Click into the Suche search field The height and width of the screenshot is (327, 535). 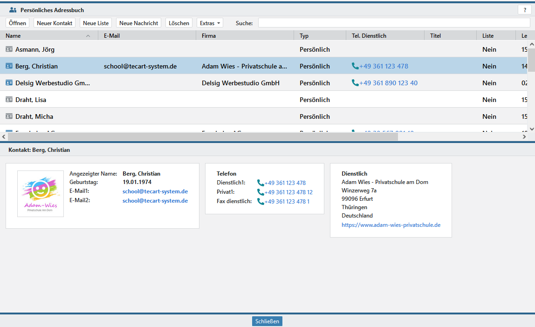click(394, 23)
